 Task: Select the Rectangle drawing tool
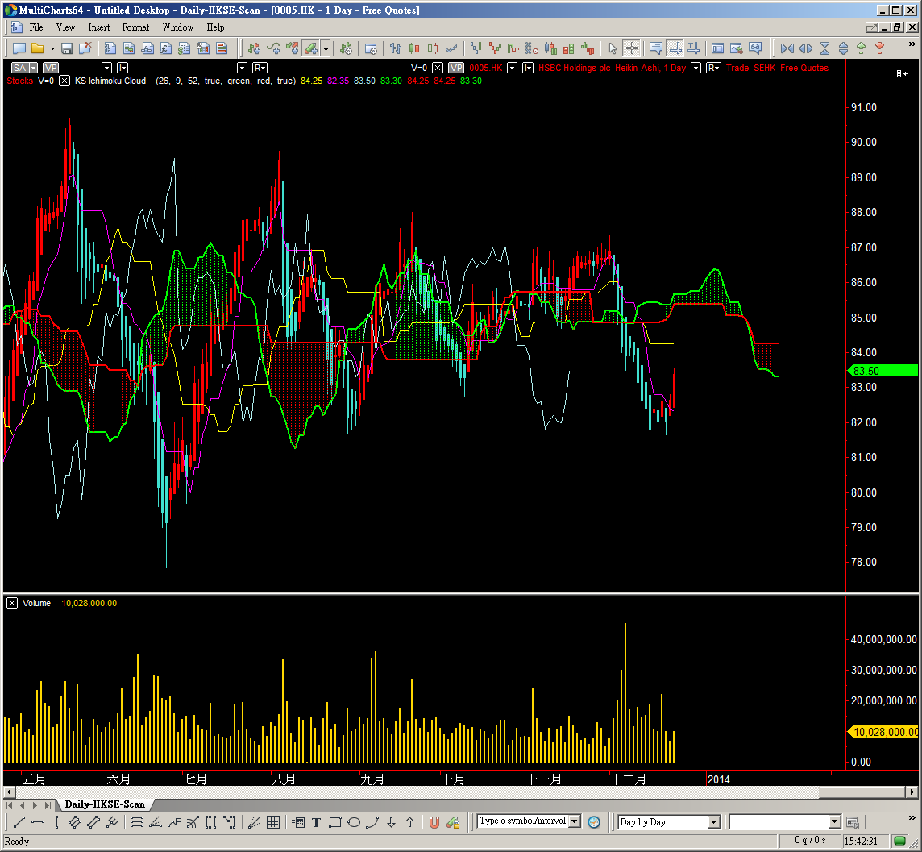[334, 822]
